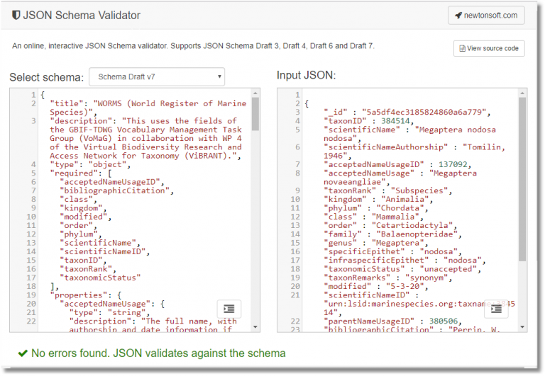Click the shield logo next to JSON Schema Validator
Viewport: 545px width, 376px height.
(x=16, y=15)
